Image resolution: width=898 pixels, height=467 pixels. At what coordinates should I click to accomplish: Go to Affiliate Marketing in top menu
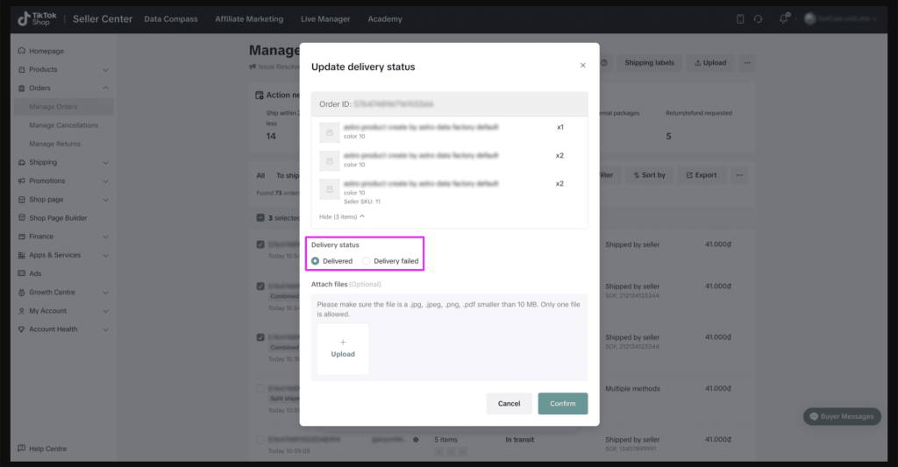249,19
